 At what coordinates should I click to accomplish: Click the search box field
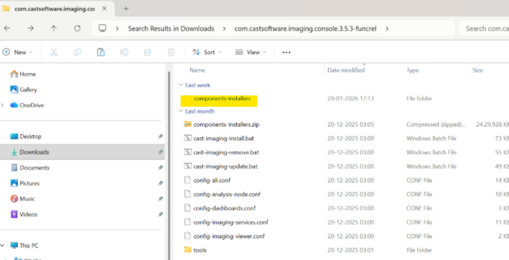(x=483, y=28)
